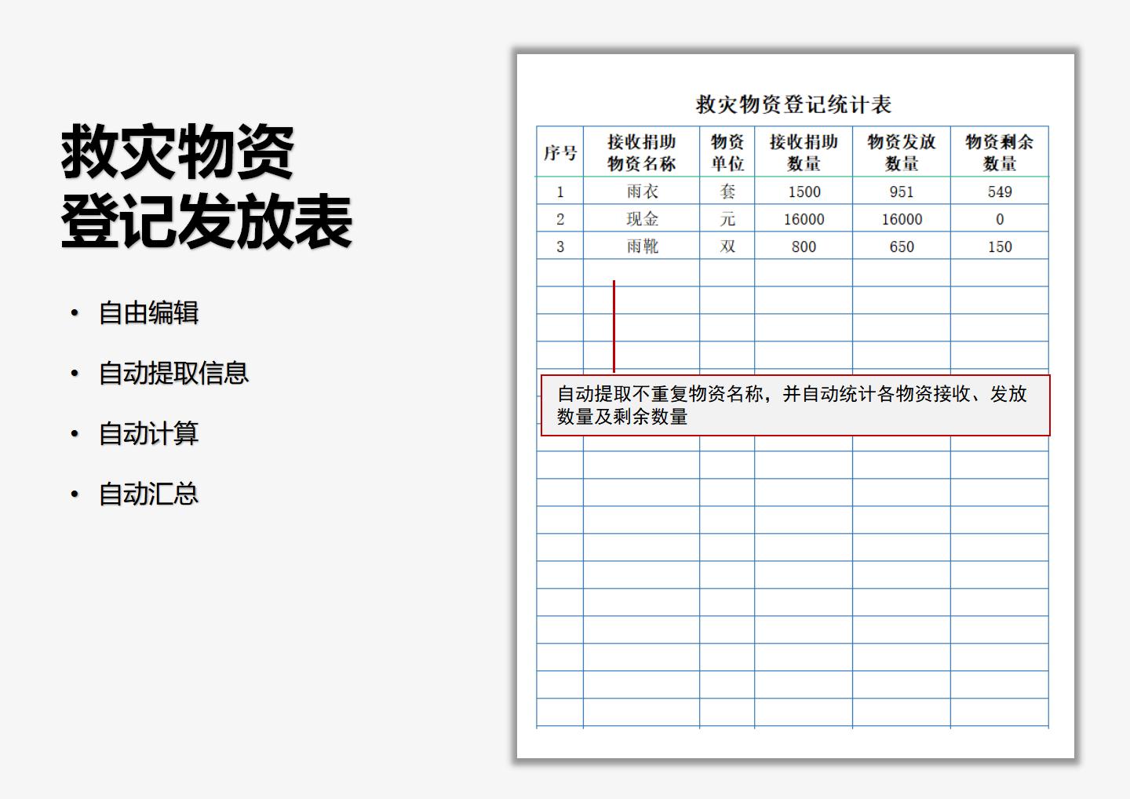Select the cell showing 1500
Viewport: 1130px width, 799px height.
tap(804, 192)
